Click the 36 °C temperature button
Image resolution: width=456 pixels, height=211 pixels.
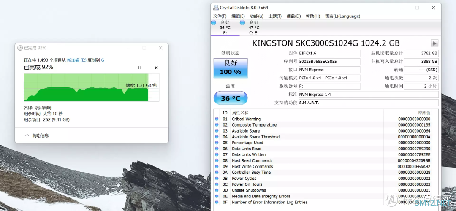tap(231, 98)
